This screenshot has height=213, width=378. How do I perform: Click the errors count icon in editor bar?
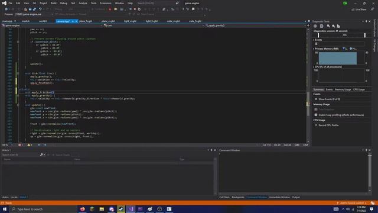(x=19, y=145)
